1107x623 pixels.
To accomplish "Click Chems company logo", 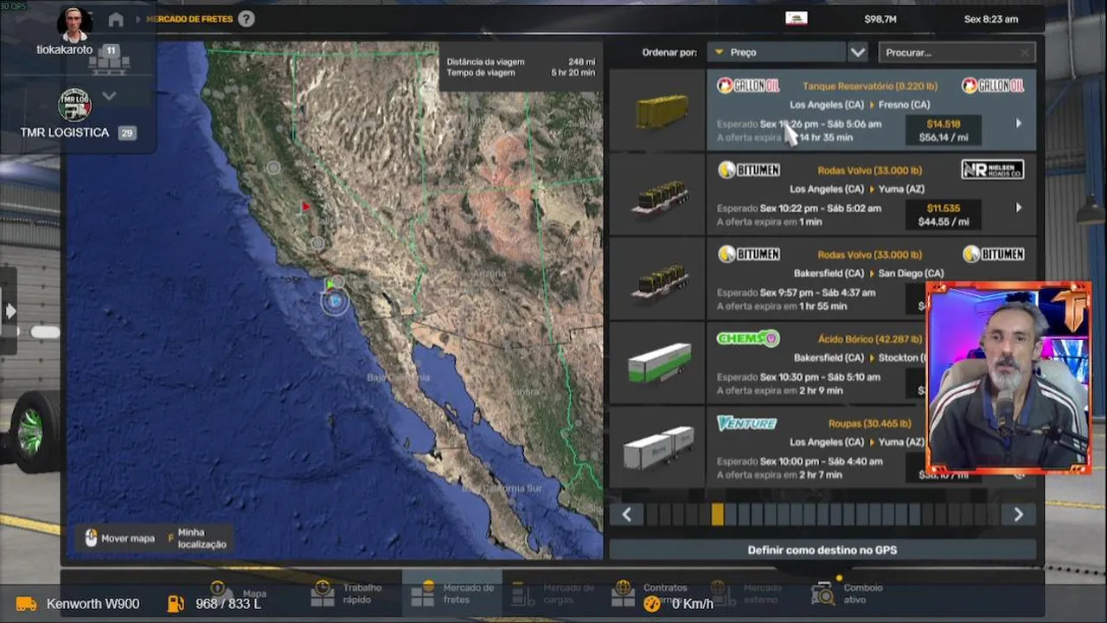I will (748, 338).
